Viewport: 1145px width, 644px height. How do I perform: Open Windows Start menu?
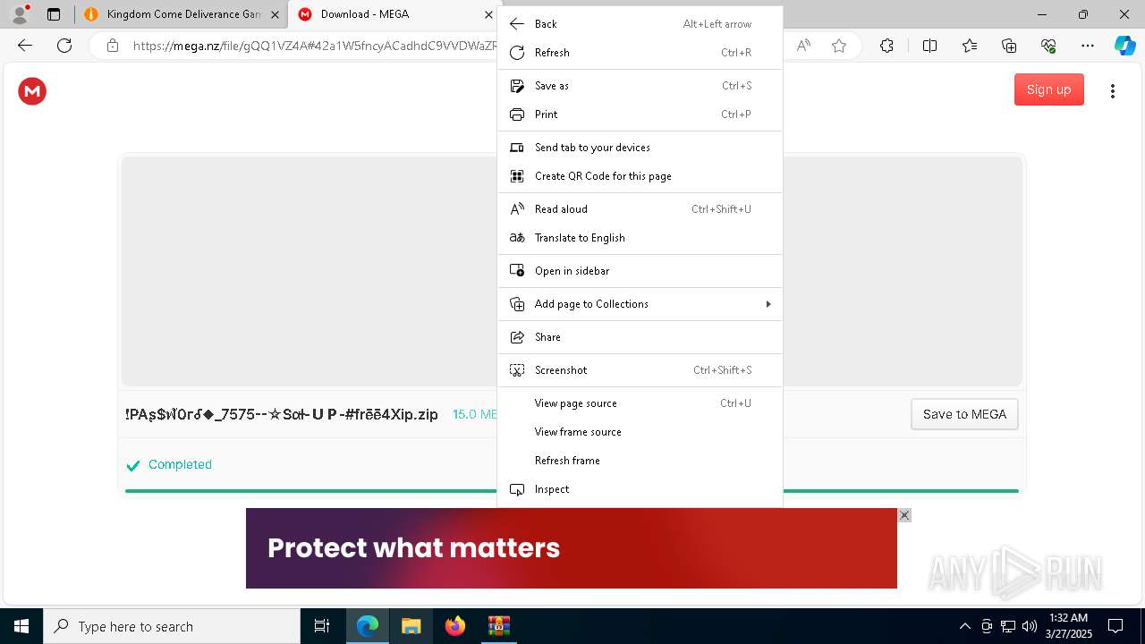[x=21, y=626]
